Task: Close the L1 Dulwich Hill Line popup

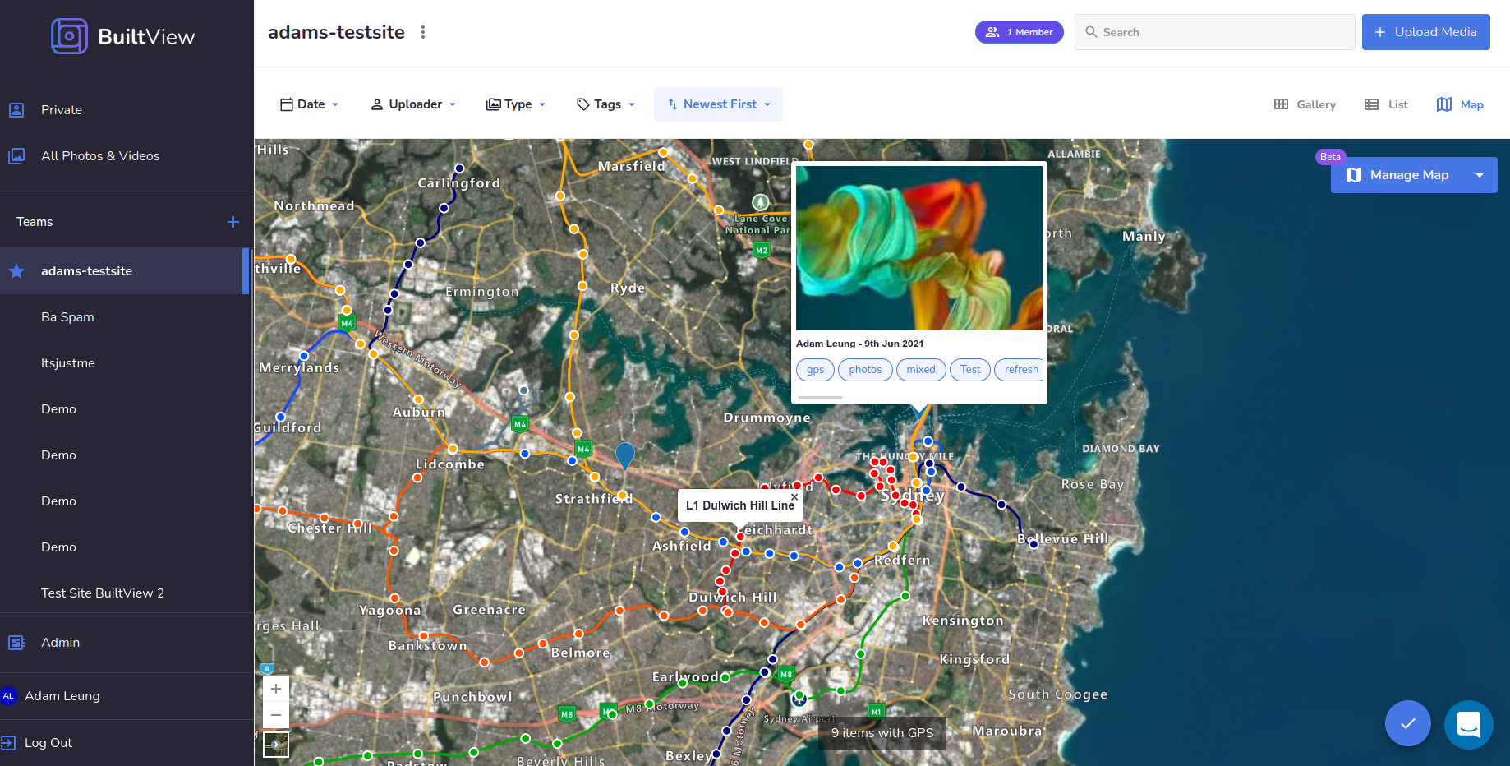Action: tap(794, 497)
